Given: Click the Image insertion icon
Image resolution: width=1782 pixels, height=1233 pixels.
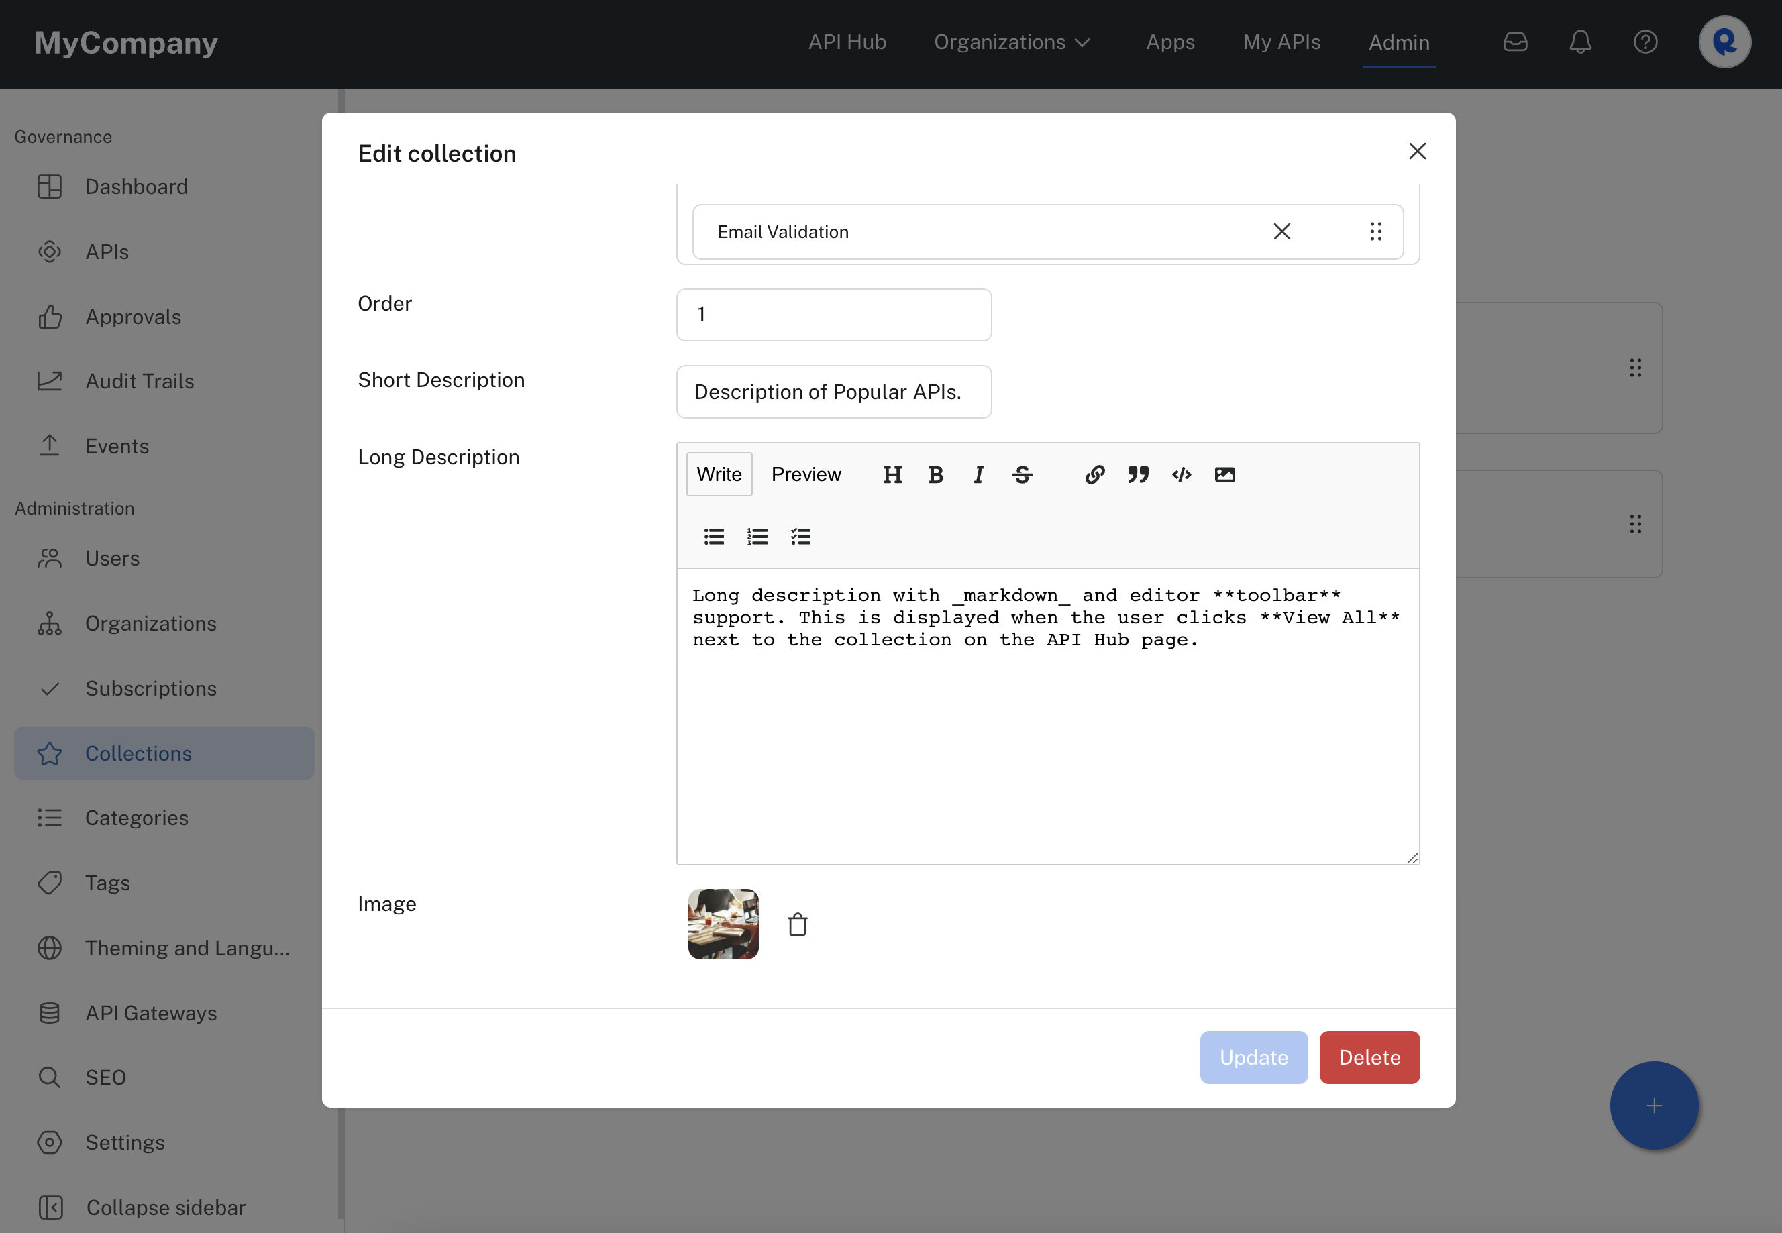Looking at the screenshot, I should click(1222, 474).
